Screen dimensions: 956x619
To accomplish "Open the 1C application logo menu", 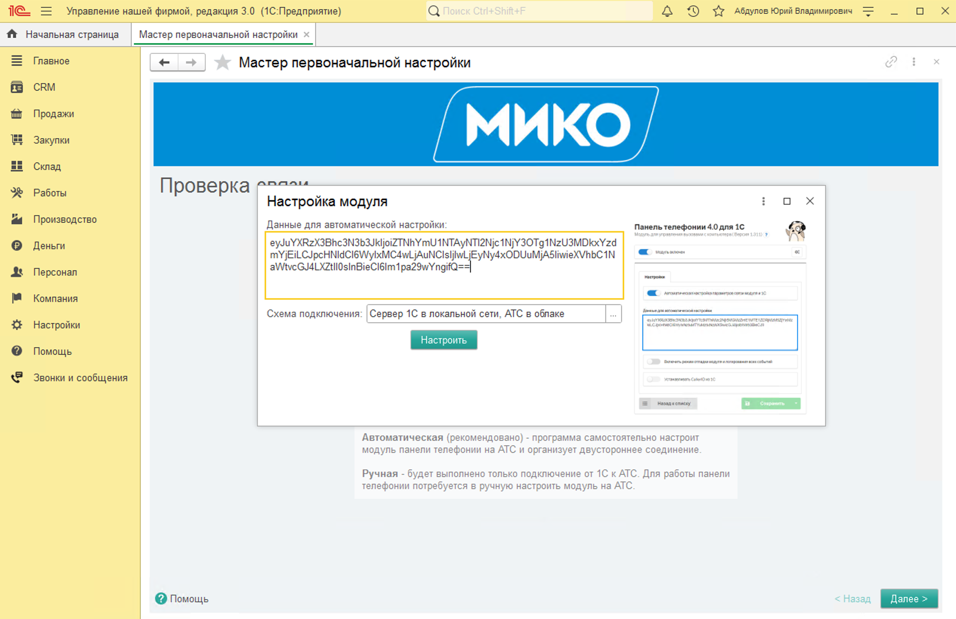I will pyautogui.click(x=19, y=11).
